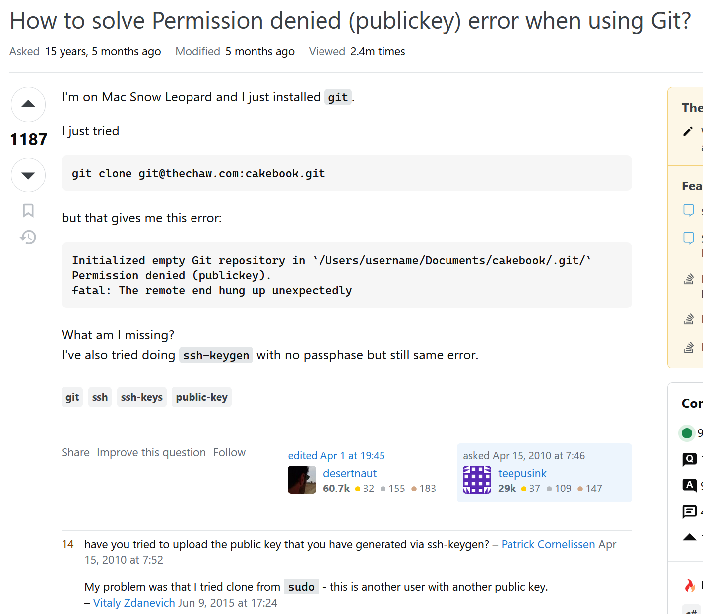The width and height of the screenshot is (703, 614).
Task: Click the first speech bubble sidebar icon
Action: [x=689, y=210]
